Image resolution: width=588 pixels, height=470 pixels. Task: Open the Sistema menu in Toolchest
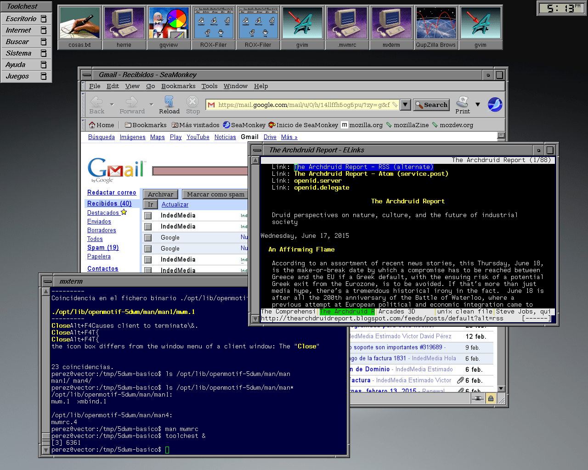coord(26,53)
